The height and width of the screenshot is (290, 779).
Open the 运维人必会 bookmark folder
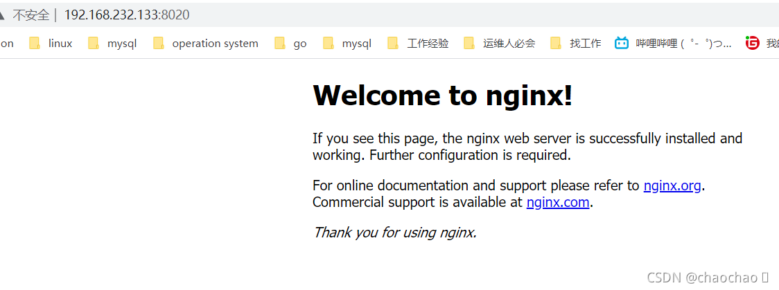(500, 44)
